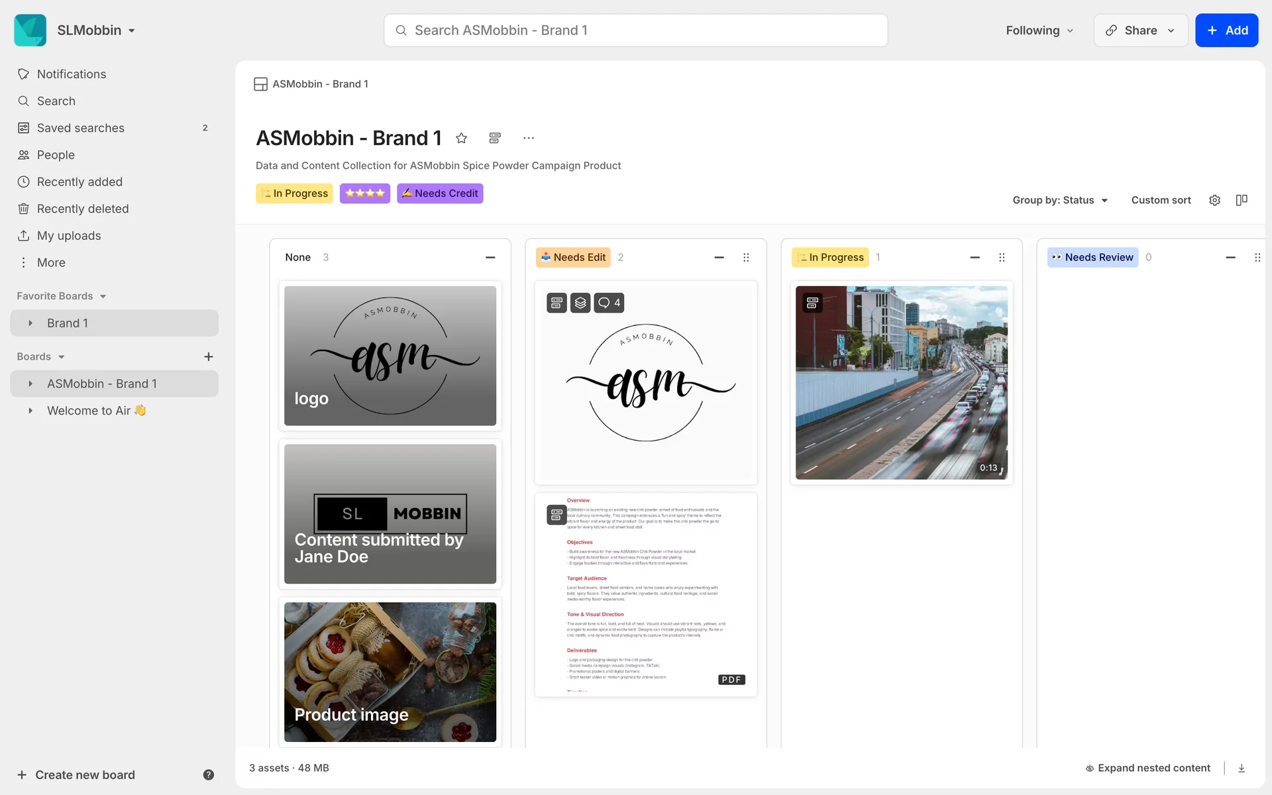This screenshot has height=795, width=1272.
Task: Open Recently deleted in sidebar
Action: pos(83,209)
